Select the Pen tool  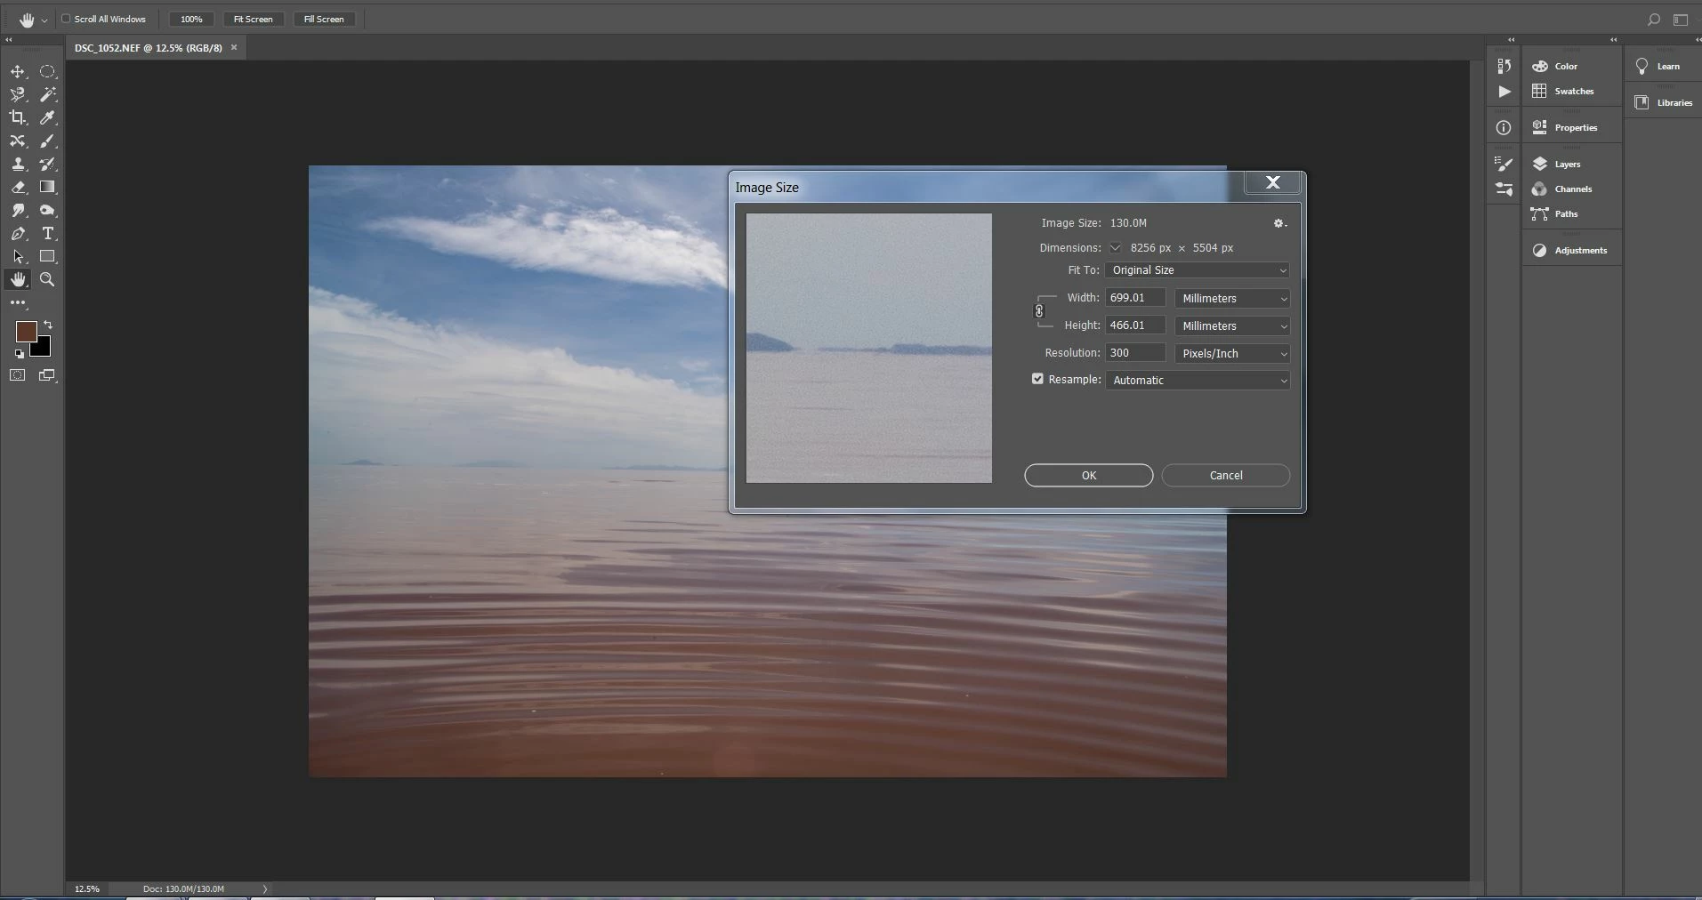point(18,233)
